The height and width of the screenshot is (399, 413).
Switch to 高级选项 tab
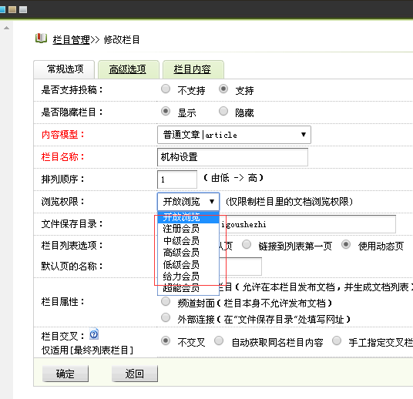coord(129,69)
